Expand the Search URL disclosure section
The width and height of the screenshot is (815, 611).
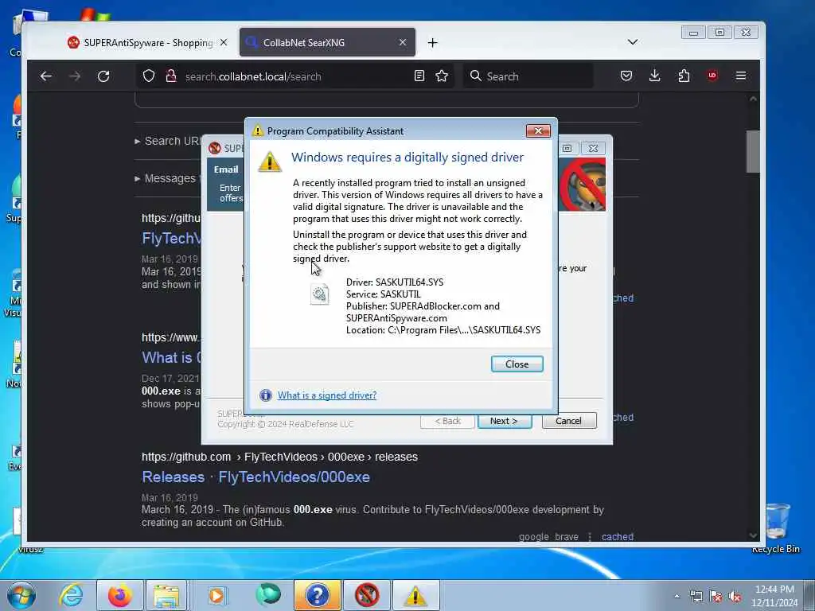167,141
